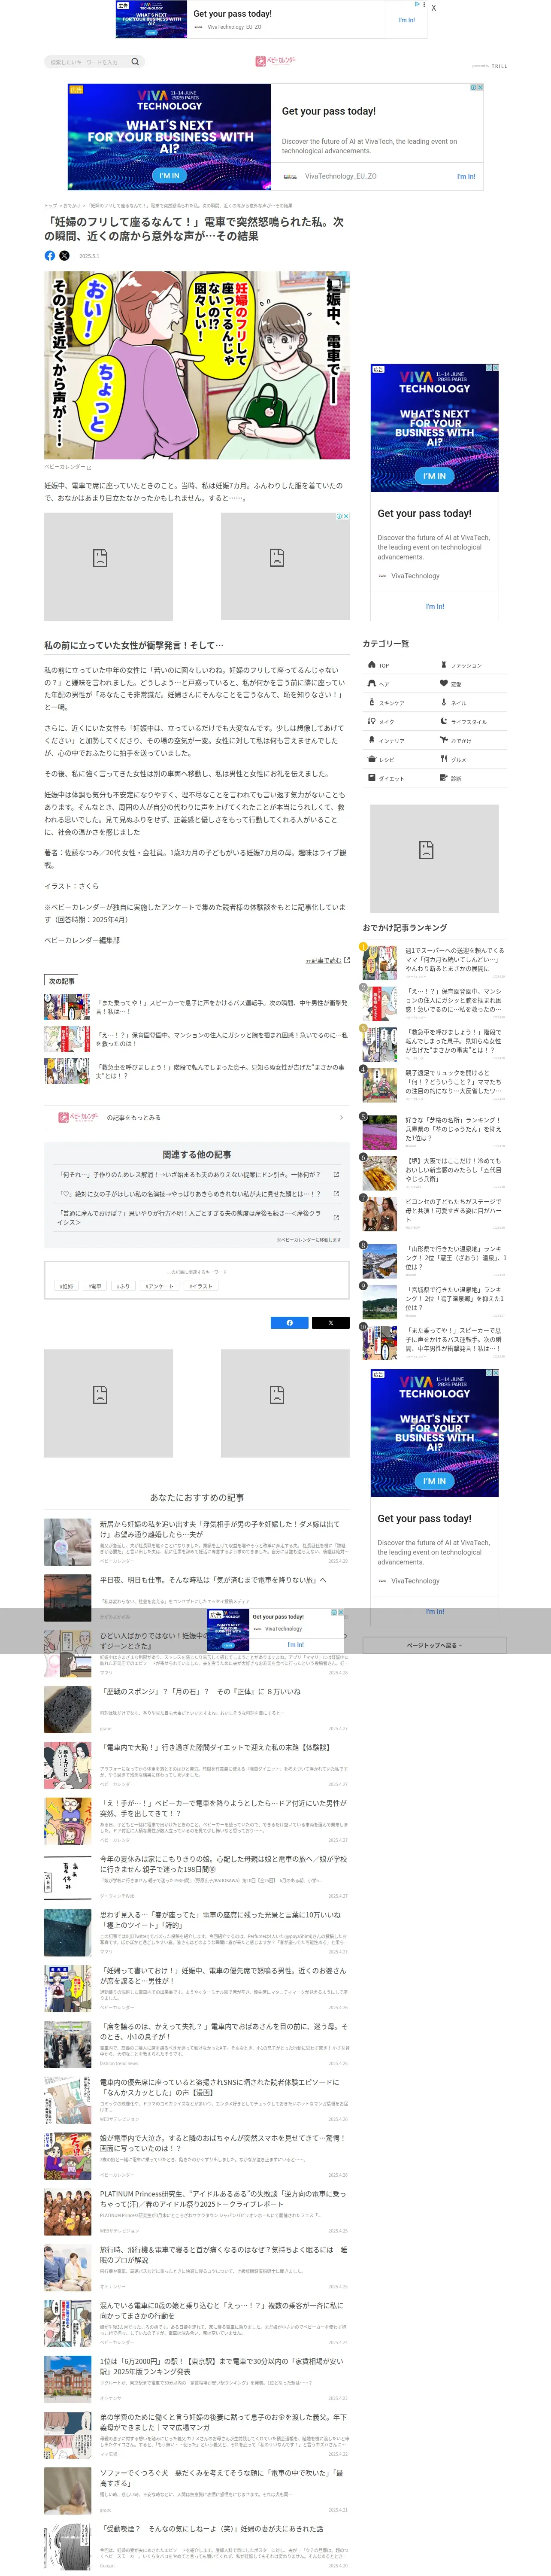Open recommended article 「妊婦って書いておけ！」
Viewport: 551px width, 2576px height.
197,1989
